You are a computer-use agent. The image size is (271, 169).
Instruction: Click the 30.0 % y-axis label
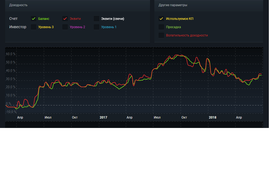[x=11, y=79]
